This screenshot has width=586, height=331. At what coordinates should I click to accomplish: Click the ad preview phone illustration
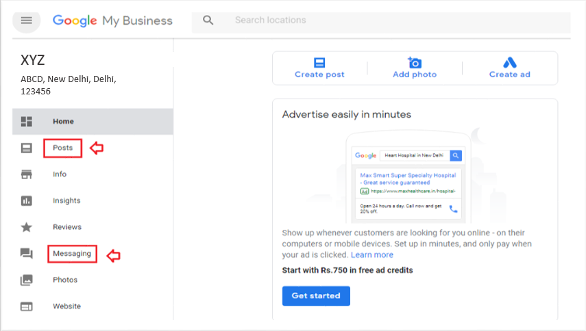click(408, 178)
